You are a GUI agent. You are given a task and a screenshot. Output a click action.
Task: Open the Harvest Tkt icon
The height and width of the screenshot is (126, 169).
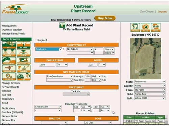pyautogui.click(x=24, y=61)
